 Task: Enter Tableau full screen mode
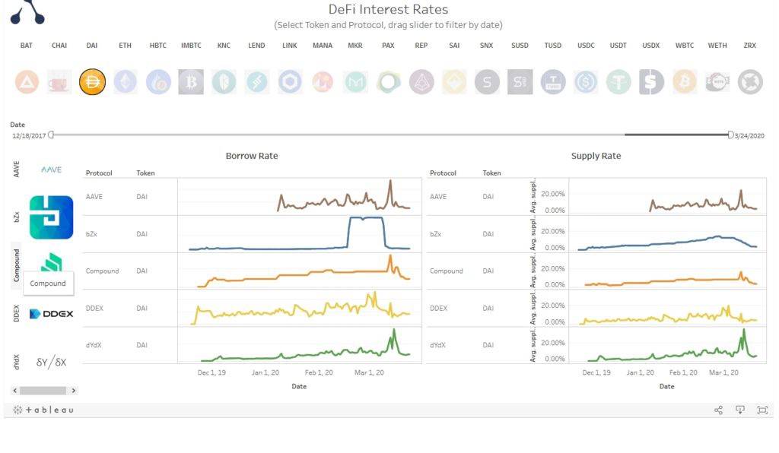click(762, 410)
